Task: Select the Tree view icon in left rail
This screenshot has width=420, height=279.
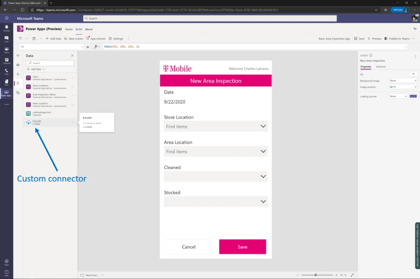Action: pyautogui.click(x=17, y=56)
